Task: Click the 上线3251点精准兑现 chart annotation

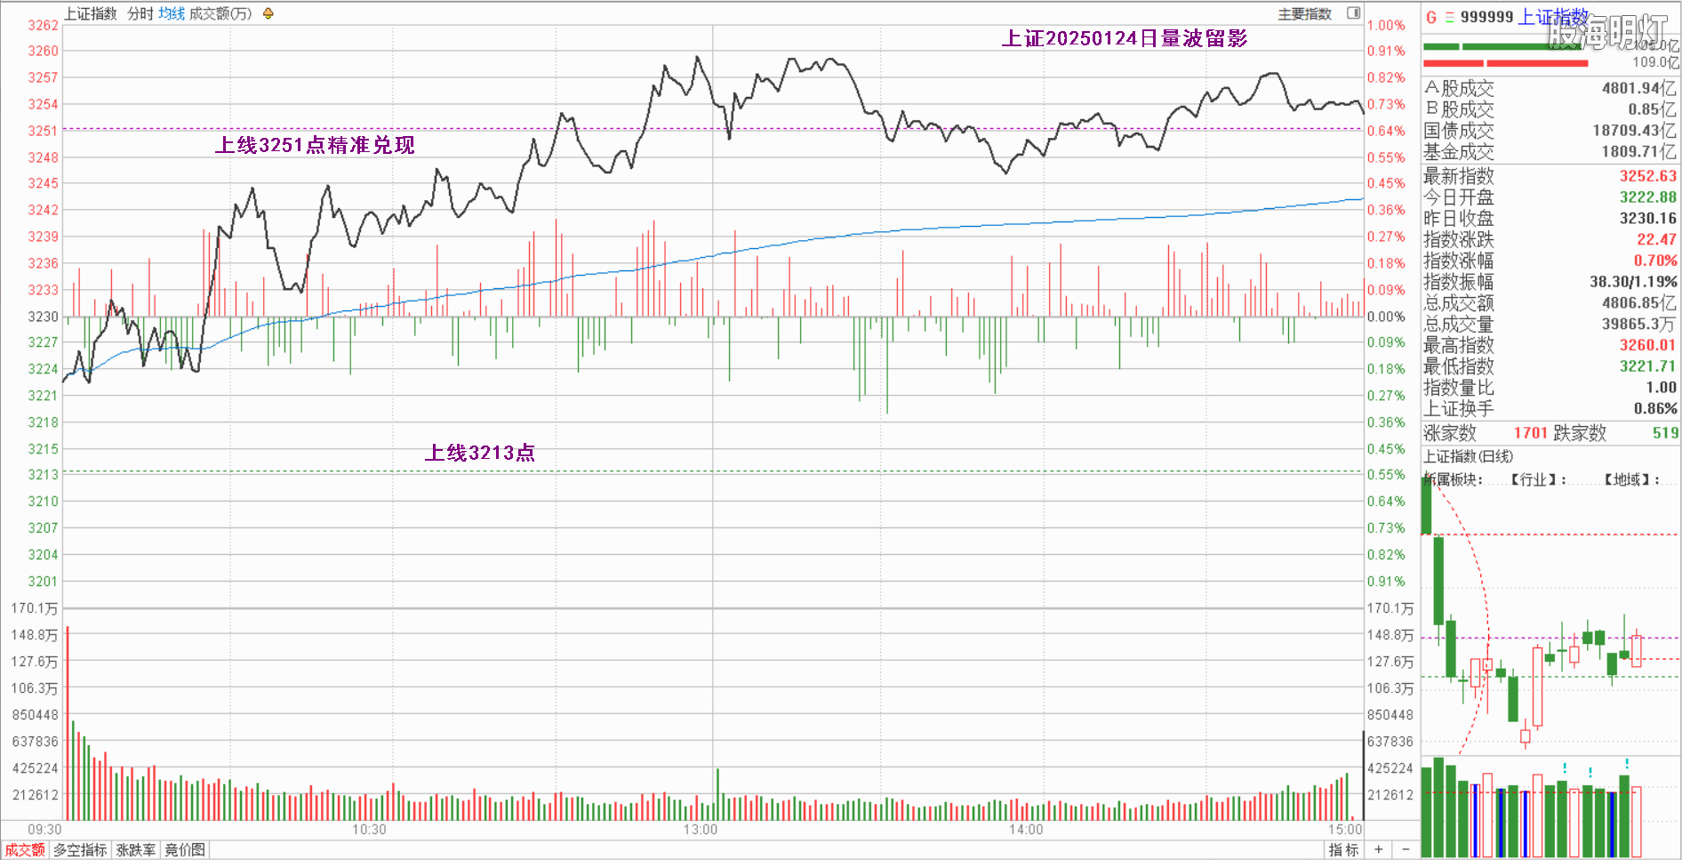Action: click(315, 145)
